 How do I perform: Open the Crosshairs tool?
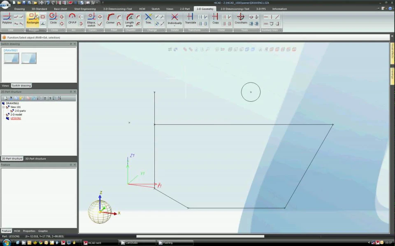pos(241,19)
